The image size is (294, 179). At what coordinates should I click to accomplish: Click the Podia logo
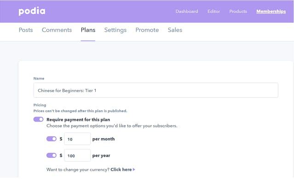coord(32,11)
